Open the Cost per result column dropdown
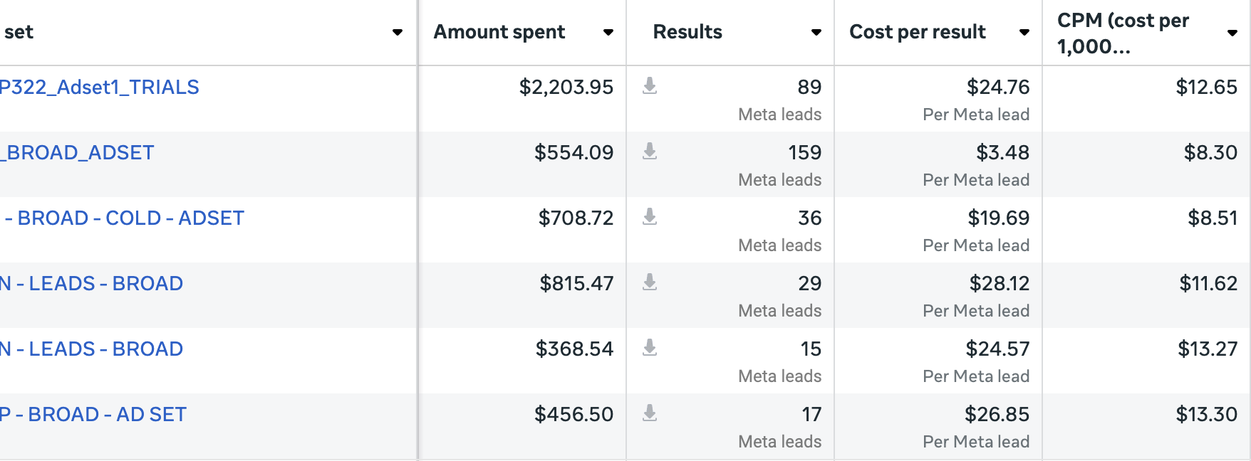The image size is (1251, 461). (1024, 32)
